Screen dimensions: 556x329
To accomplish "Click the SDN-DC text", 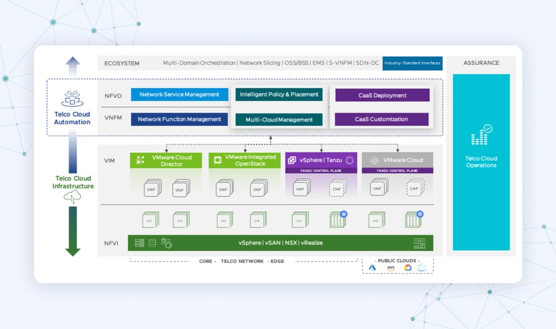I will (368, 63).
